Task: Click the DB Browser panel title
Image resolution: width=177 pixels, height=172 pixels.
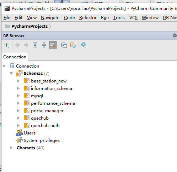Action: [x=14, y=36]
